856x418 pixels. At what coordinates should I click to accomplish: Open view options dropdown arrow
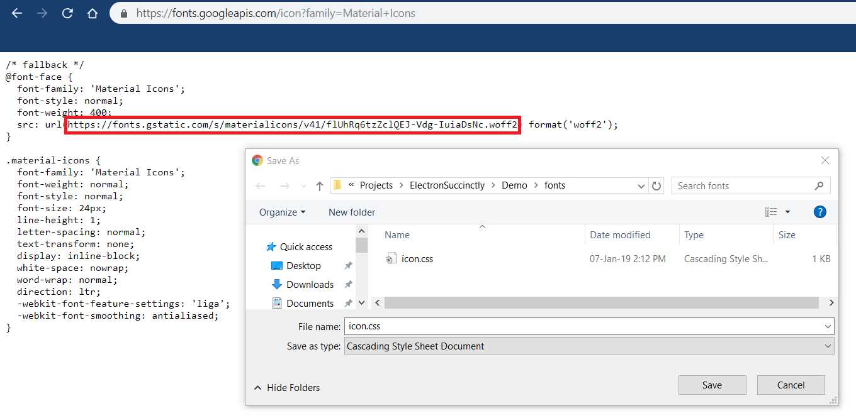click(x=787, y=212)
